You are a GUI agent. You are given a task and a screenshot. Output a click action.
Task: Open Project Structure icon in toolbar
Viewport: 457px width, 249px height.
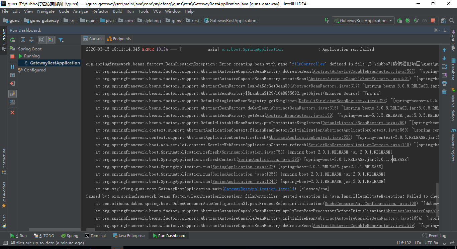[x=443, y=20]
